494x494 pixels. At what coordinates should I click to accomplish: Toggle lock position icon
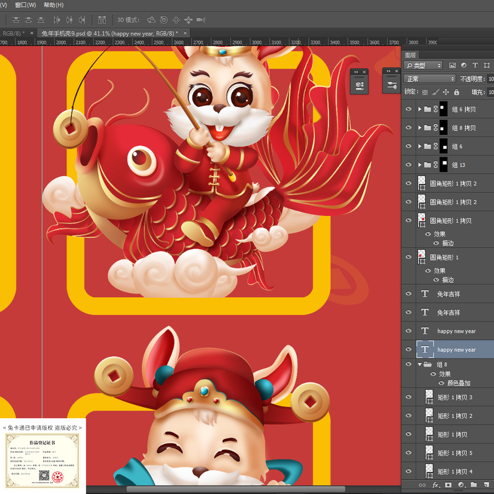446,92
